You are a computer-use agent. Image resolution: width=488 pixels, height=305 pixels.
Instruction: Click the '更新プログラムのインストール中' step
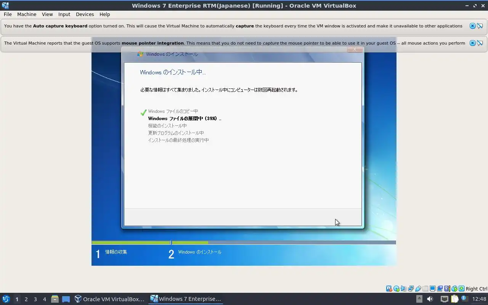click(x=176, y=133)
